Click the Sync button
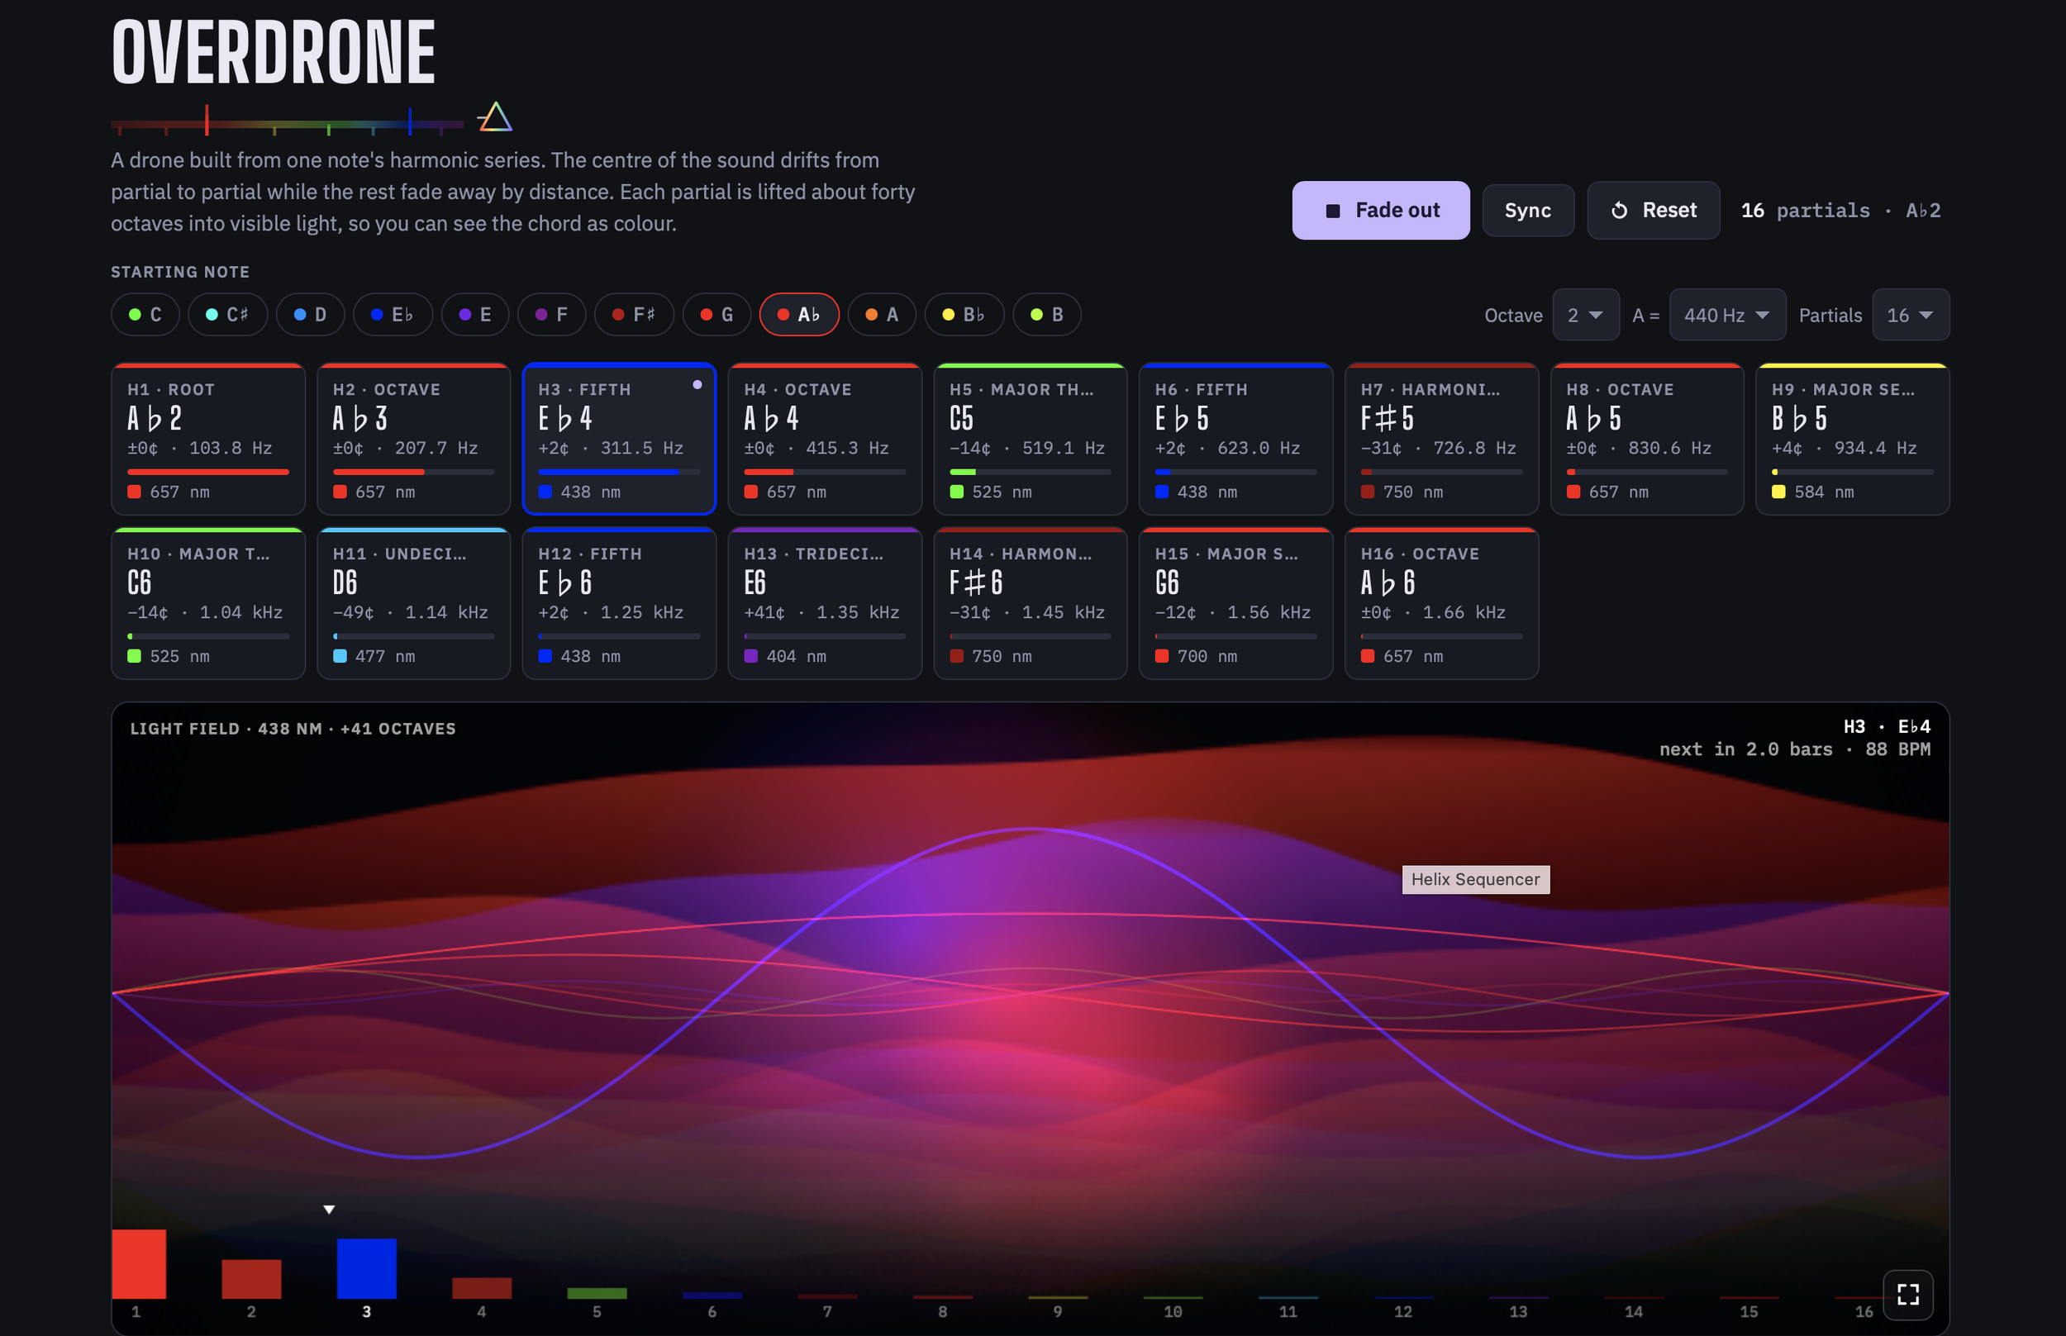2066x1336 pixels. [1527, 210]
